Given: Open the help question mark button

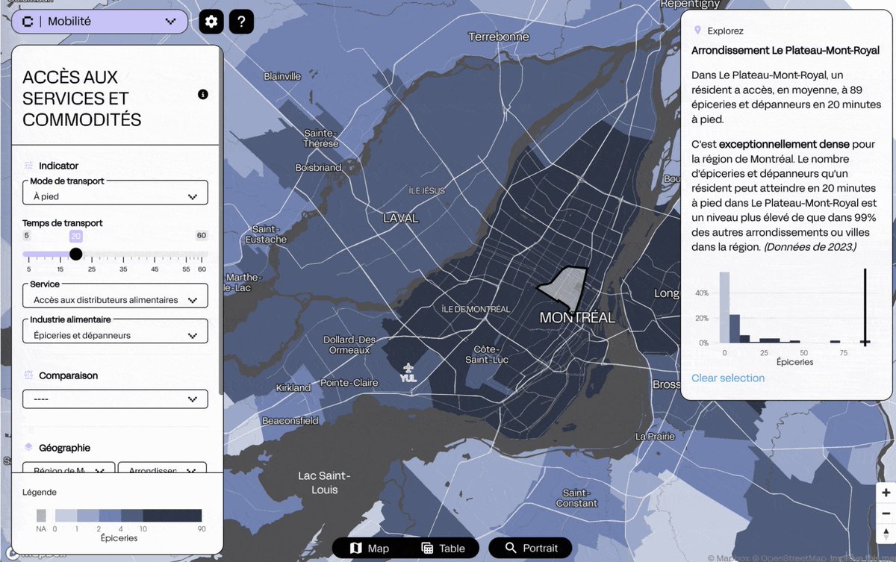Looking at the screenshot, I should (241, 22).
